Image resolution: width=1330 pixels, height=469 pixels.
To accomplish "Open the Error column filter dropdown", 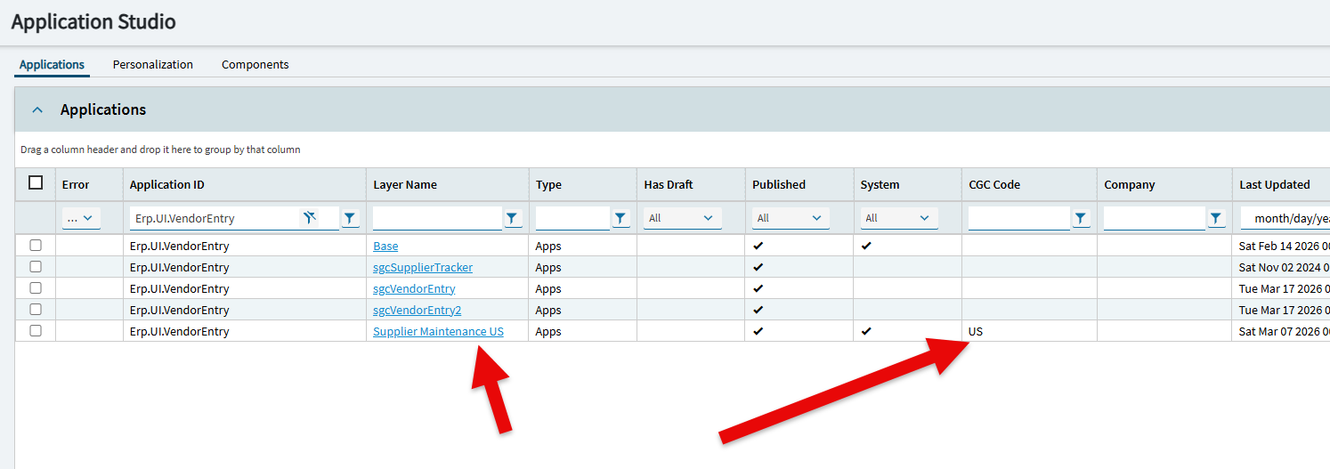I will point(81,218).
